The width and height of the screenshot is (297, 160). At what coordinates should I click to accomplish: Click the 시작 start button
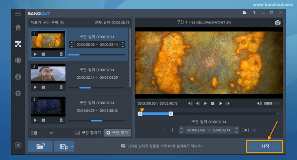point(264,146)
